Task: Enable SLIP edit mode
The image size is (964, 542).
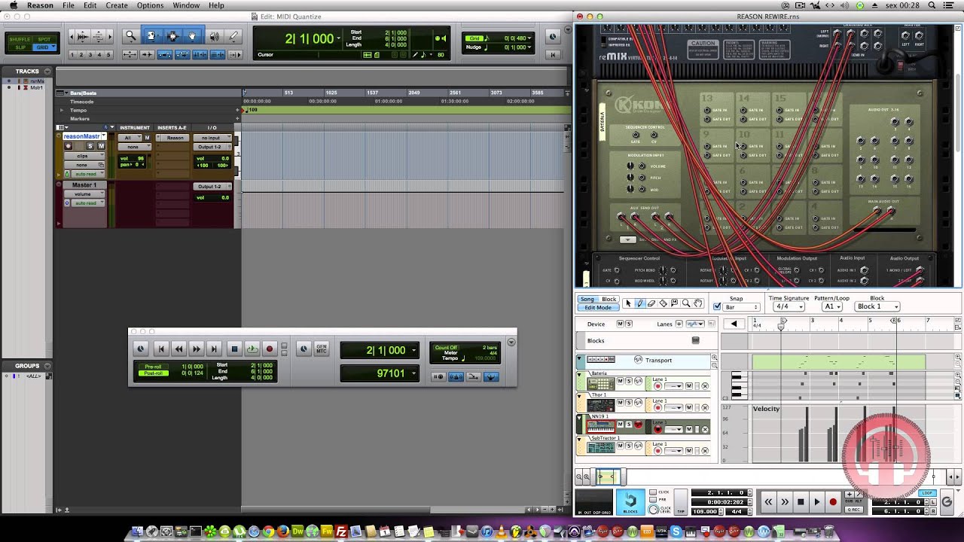Action: 21,47
